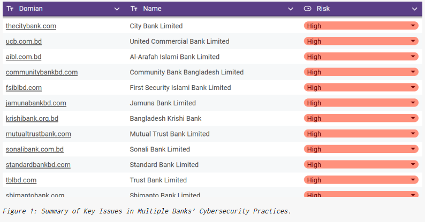Viewport: 425px width, 222px height.
Task: Click the High risk chip for First Security Islami Bank
Action: tap(361, 87)
